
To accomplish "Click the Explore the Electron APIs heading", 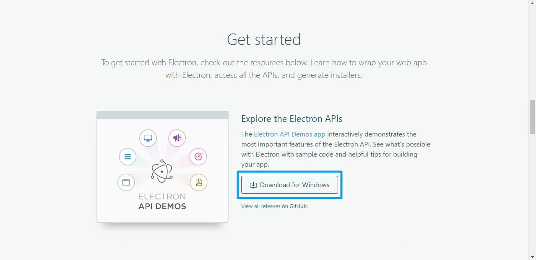I will [291, 118].
